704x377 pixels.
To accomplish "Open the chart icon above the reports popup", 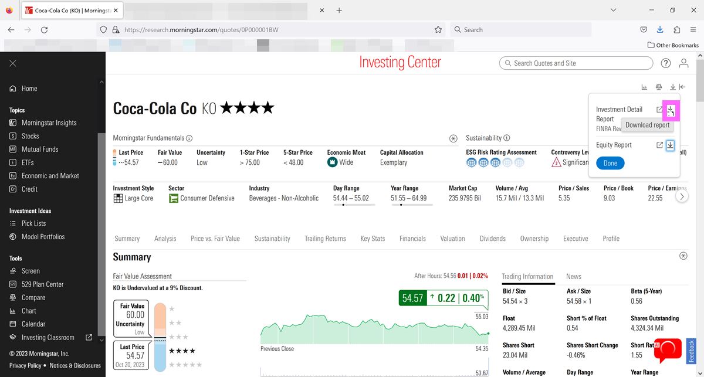I will [644, 87].
